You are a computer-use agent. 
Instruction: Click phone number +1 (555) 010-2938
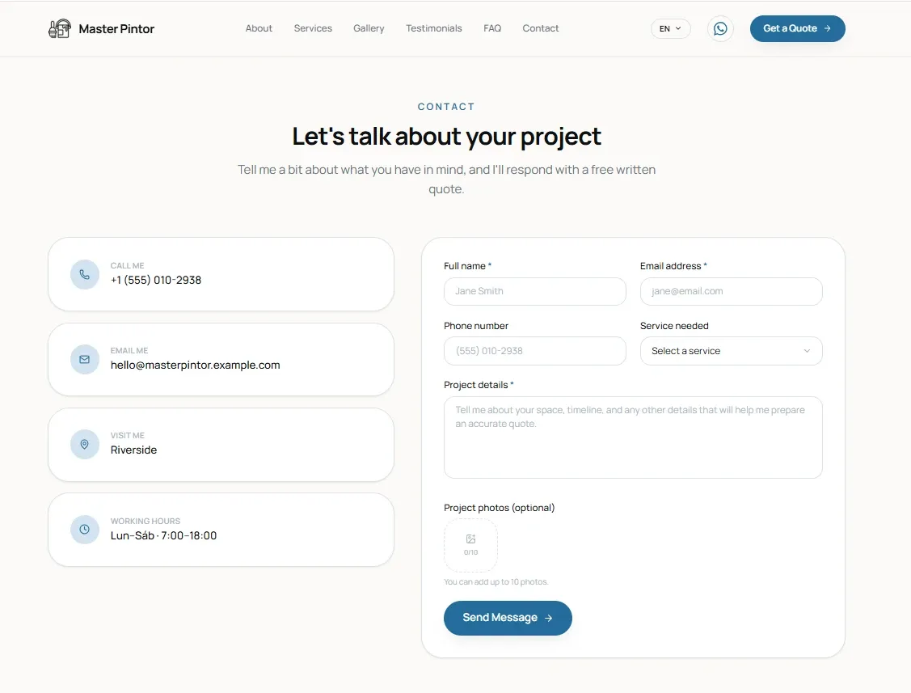156,281
